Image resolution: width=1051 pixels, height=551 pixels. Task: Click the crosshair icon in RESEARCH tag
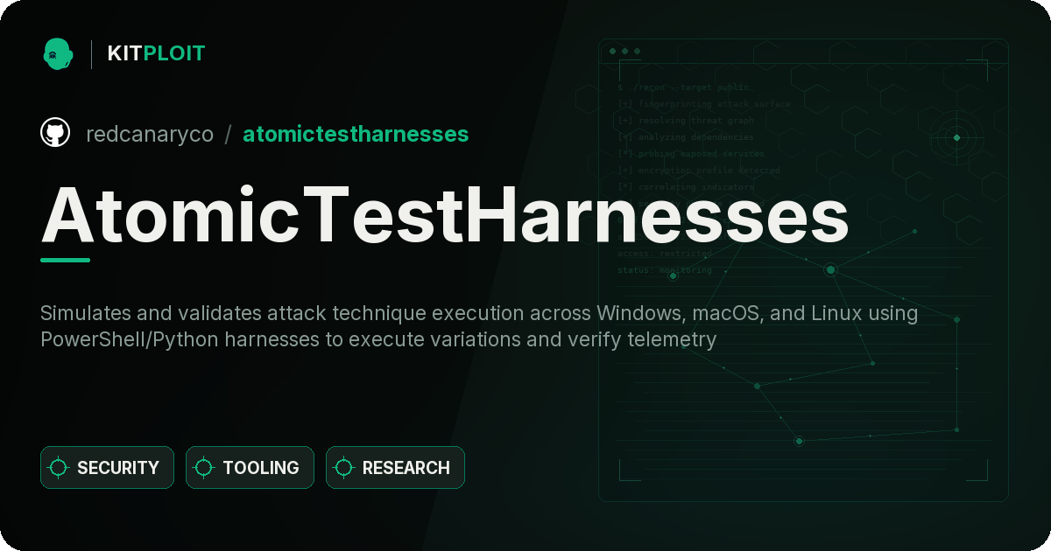tap(344, 468)
